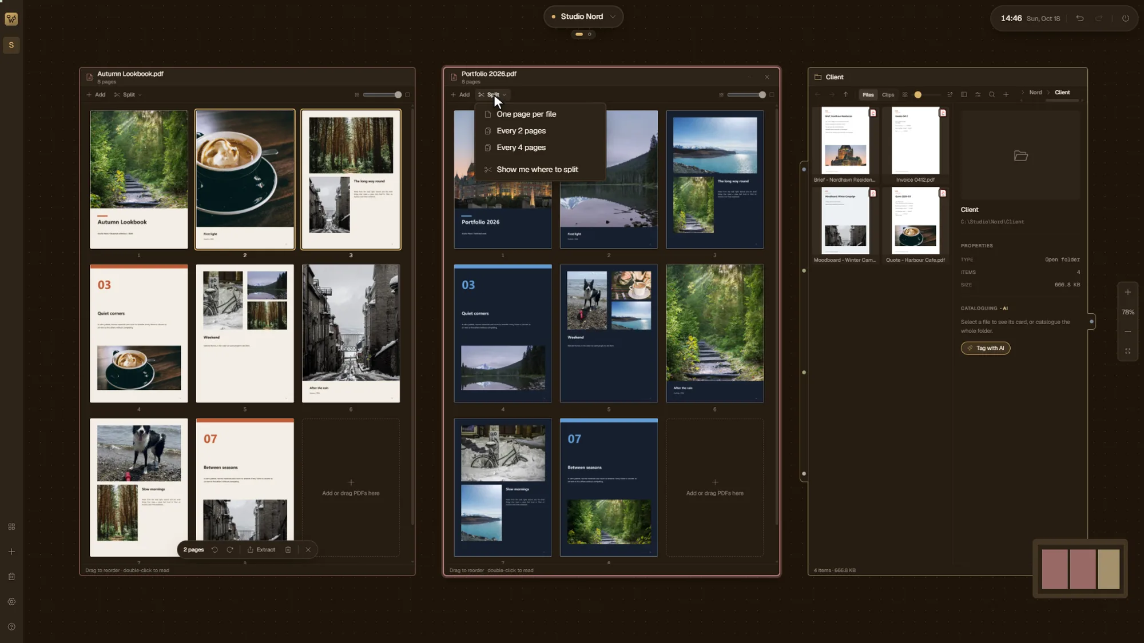Click Add in Portfolio 2026 toolbar
Image resolution: width=1144 pixels, height=643 pixels.
[x=460, y=95]
